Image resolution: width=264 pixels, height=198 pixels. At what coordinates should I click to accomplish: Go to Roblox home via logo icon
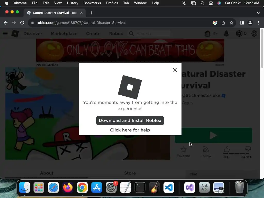(x=15, y=34)
